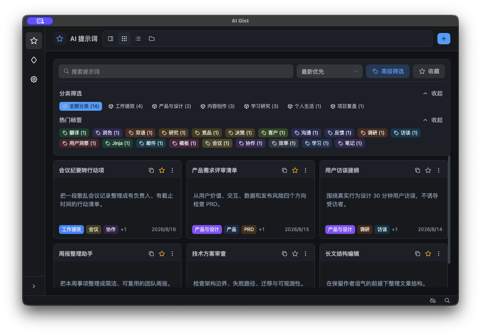481x335 pixels.
Task: Switch to list view layout icon
Action: (x=138, y=39)
